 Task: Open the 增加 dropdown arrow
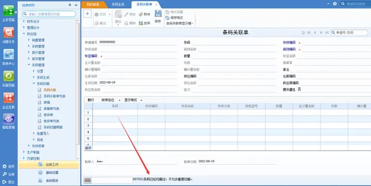click(x=118, y=25)
